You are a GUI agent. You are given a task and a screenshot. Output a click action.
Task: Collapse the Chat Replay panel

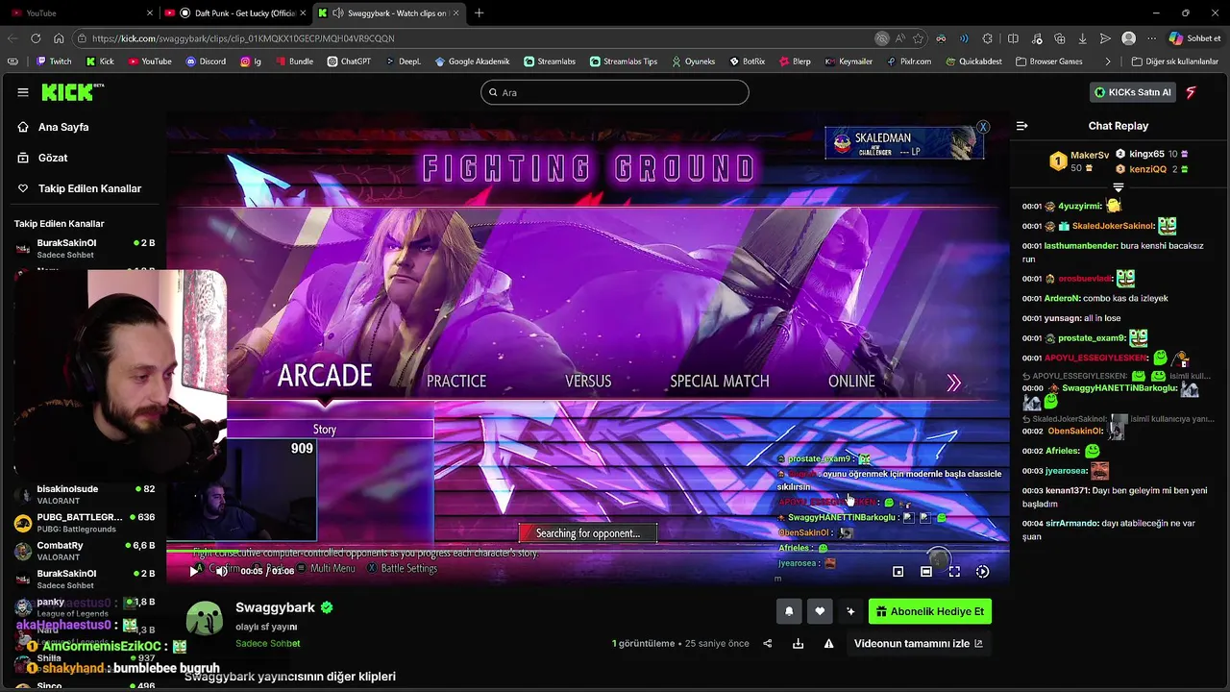(x=1022, y=126)
